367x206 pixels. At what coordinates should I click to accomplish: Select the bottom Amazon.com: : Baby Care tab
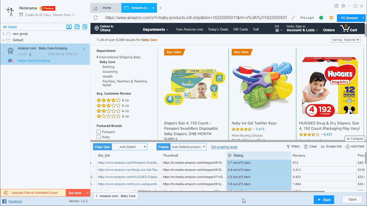pyautogui.click(x=116, y=196)
